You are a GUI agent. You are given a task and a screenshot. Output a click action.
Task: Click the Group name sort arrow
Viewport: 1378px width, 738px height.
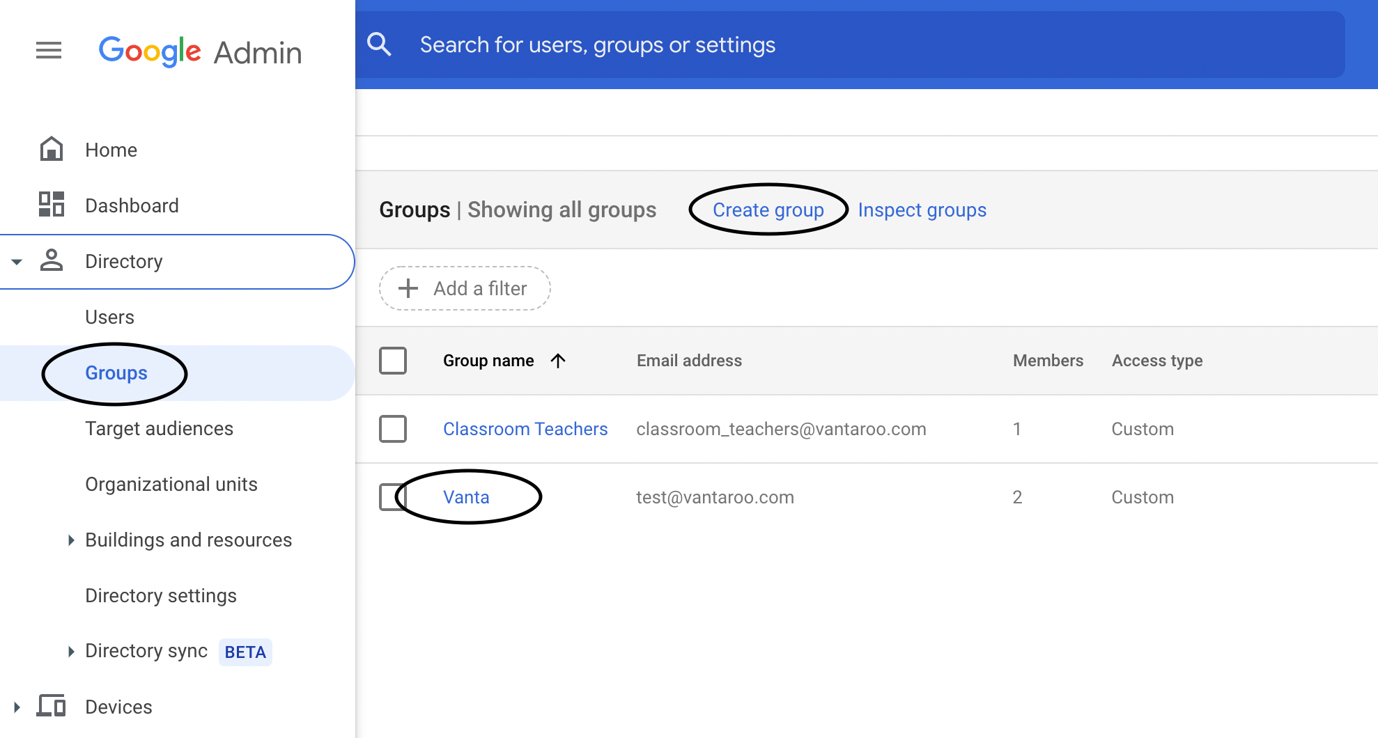click(558, 361)
